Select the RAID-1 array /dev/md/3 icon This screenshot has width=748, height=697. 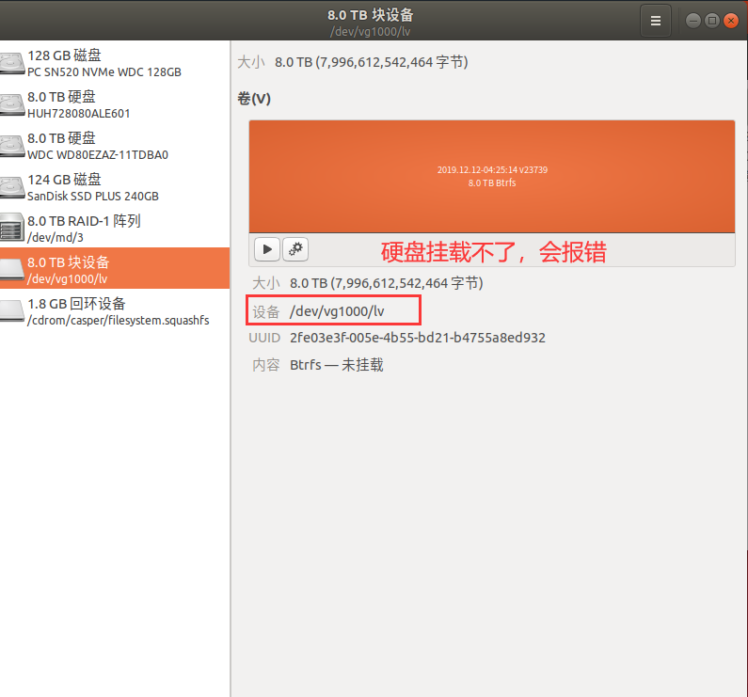12,229
